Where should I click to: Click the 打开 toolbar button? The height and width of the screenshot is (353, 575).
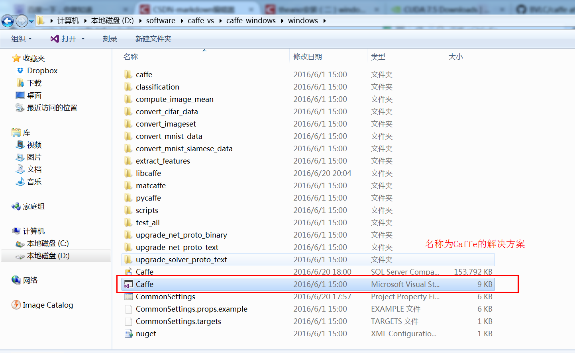point(63,39)
